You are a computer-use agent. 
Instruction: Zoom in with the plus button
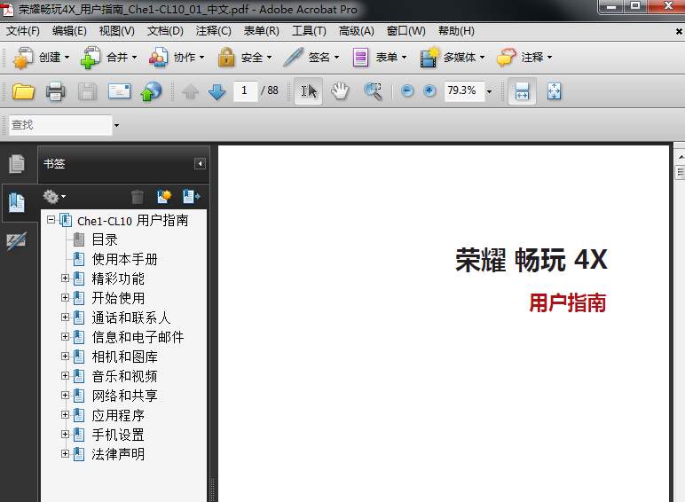click(429, 90)
